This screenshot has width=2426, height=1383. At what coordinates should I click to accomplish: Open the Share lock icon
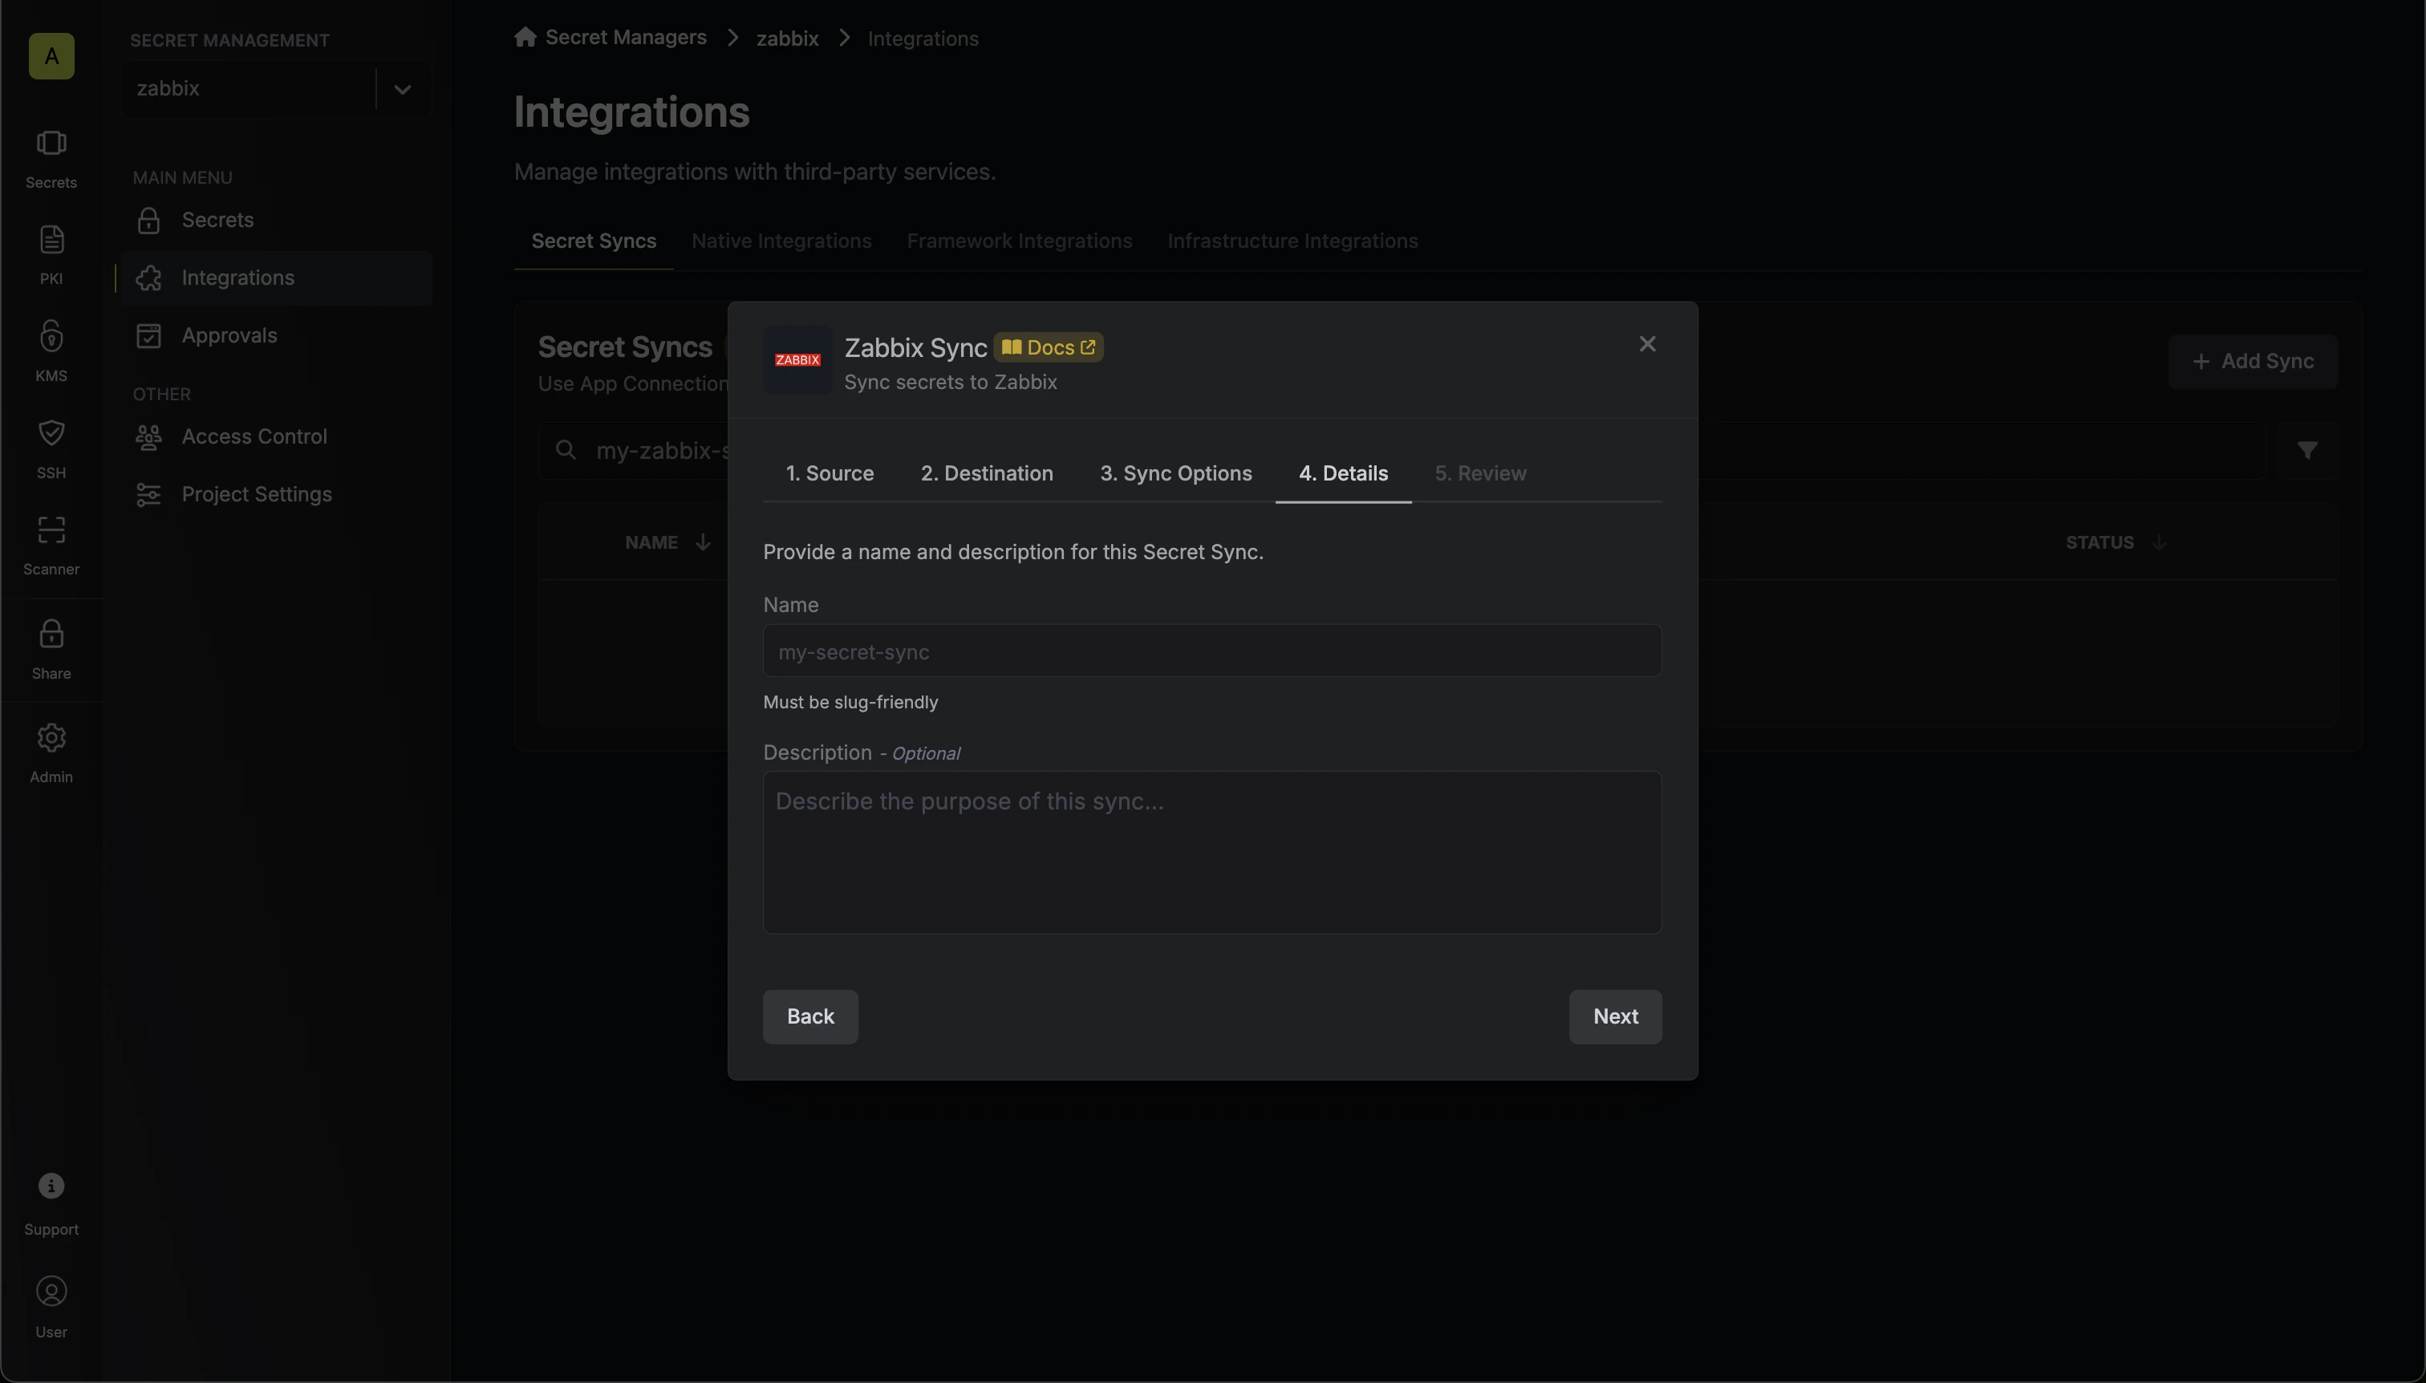51,634
